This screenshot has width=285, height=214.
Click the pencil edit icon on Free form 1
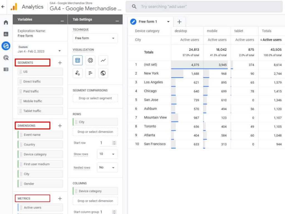[x=133, y=21]
